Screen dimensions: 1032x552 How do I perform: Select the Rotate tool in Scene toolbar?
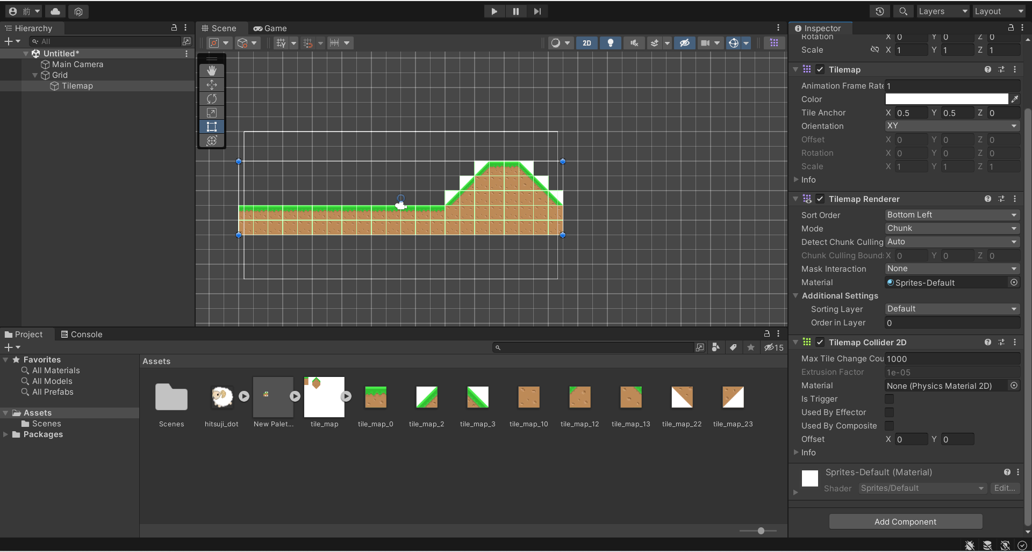(212, 99)
